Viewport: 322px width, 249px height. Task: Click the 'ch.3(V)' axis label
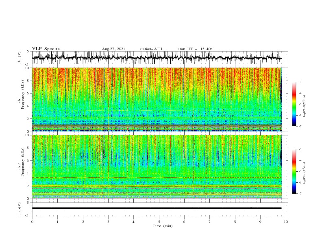(x=20, y=209)
